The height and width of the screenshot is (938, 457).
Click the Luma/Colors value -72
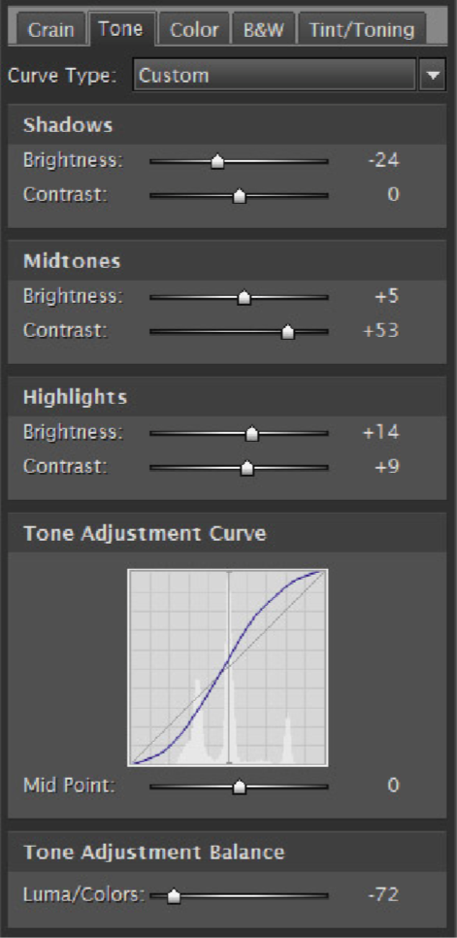384,895
